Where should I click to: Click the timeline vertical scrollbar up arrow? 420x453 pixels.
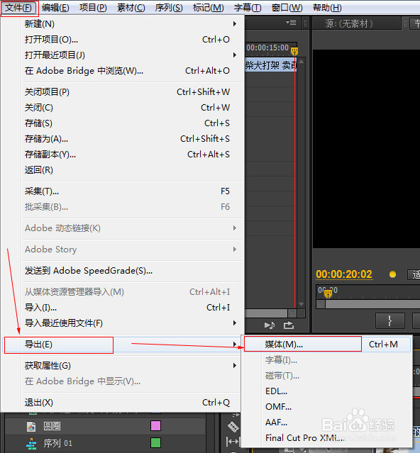(302, 62)
